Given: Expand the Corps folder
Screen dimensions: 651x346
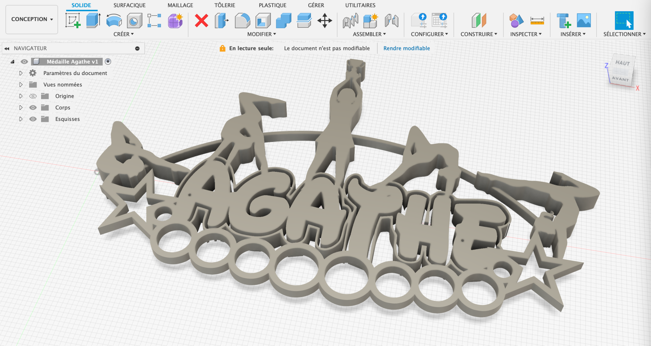Looking at the screenshot, I should click(x=21, y=108).
